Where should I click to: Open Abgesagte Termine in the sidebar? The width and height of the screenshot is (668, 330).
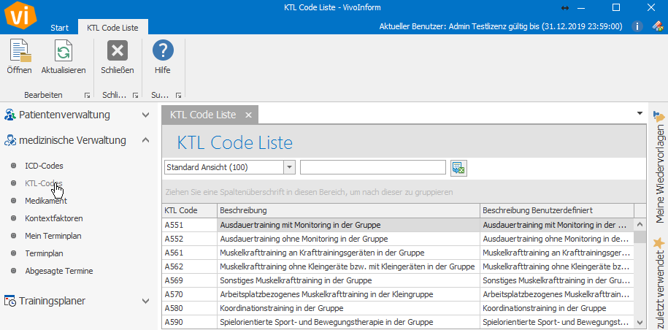click(x=59, y=271)
